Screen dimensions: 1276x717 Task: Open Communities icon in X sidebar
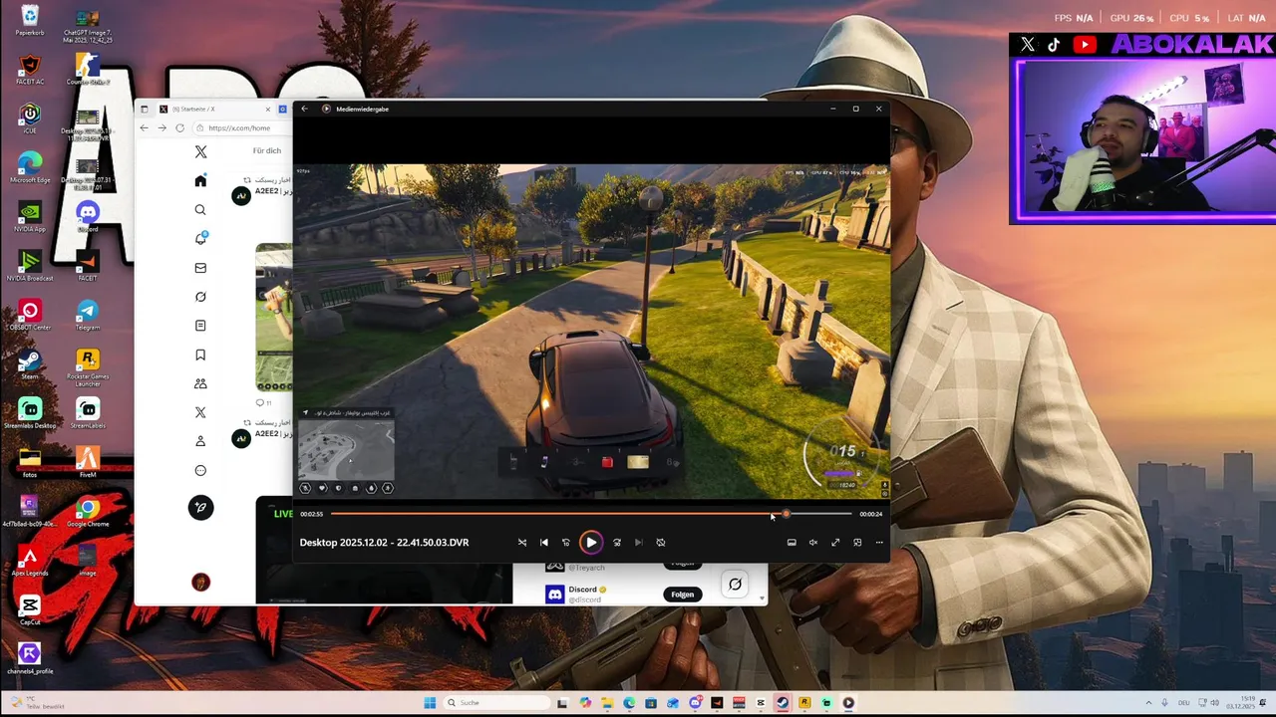[200, 383]
